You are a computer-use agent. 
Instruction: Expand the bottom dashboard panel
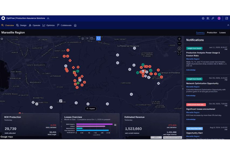coord(91,108)
